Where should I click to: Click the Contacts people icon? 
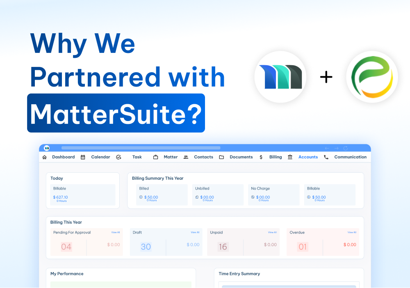click(x=186, y=157)
